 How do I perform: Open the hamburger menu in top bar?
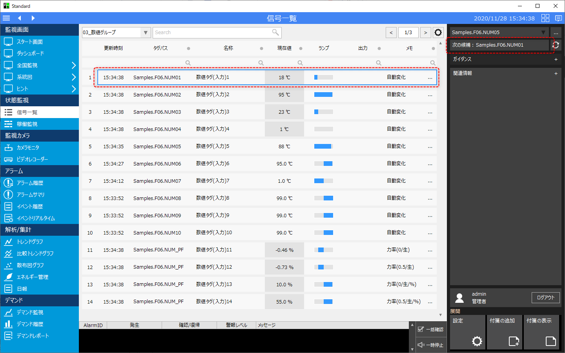6,18
